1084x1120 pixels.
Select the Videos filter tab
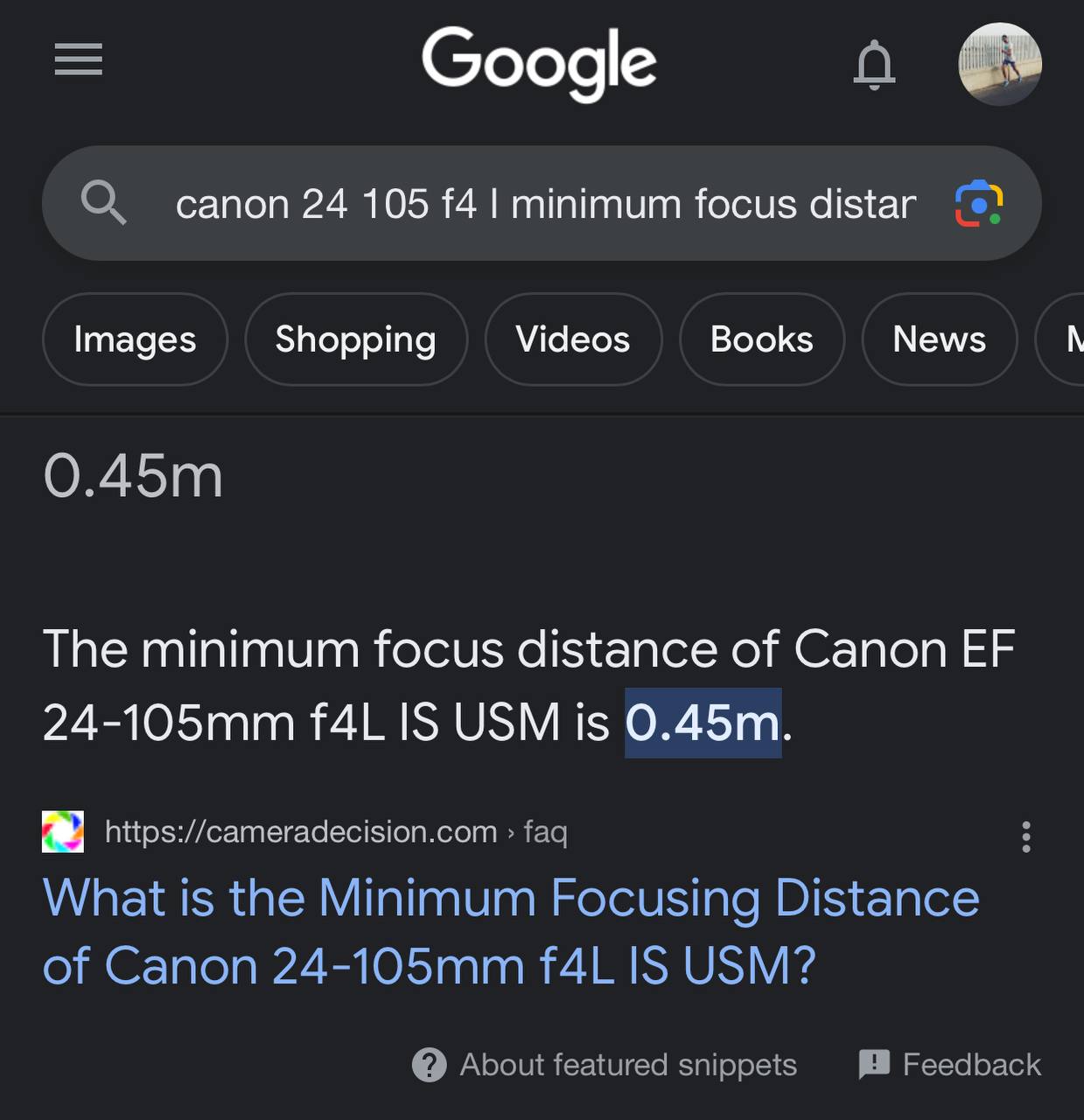[x=573, y=339]
